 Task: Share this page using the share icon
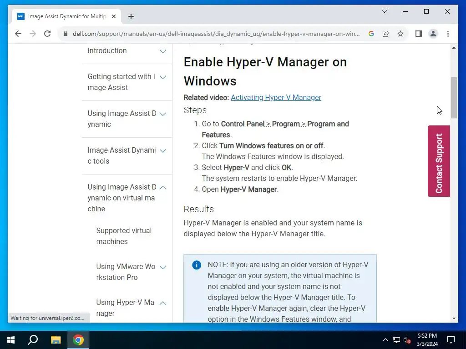click(386, 34)
